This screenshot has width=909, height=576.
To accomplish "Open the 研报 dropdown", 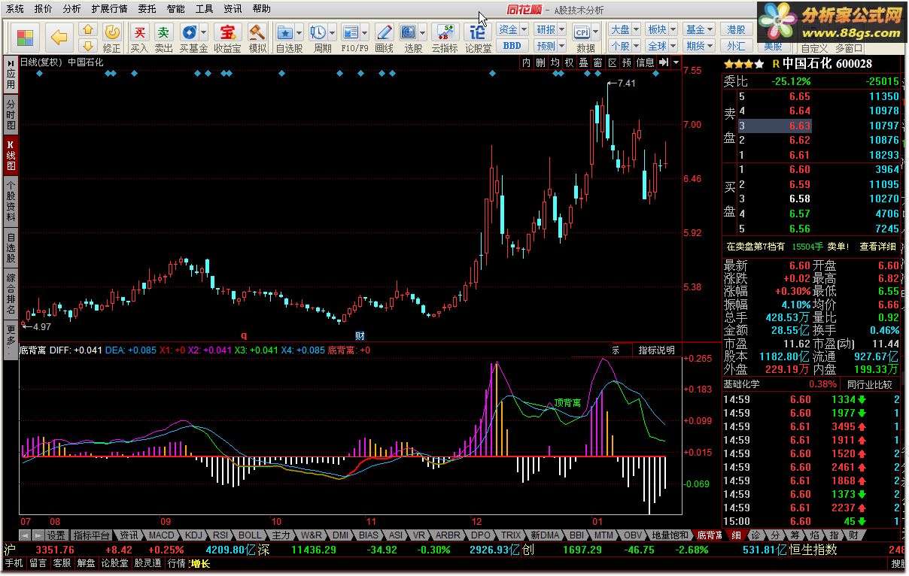I will (551, 29).
